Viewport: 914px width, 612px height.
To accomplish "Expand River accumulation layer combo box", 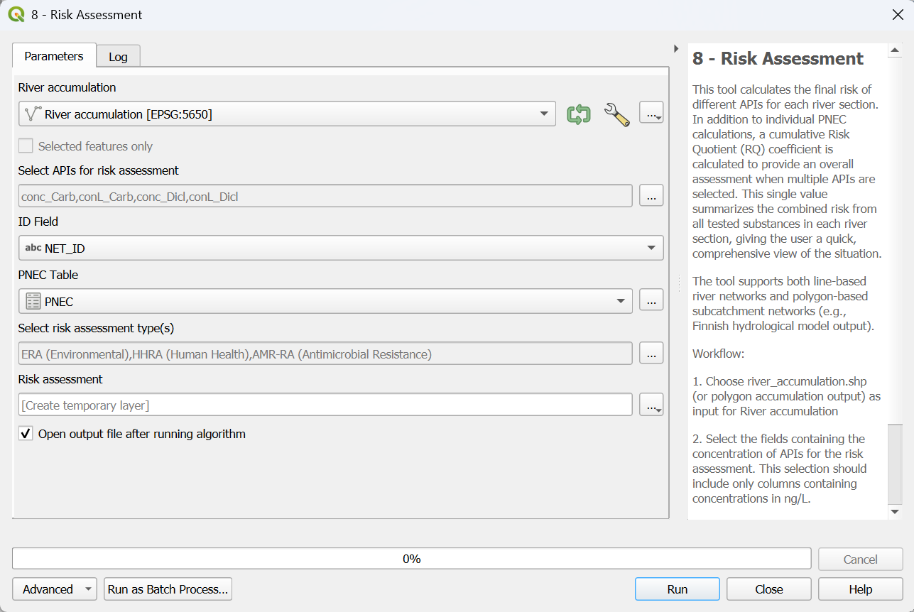I will pos(287,114).
